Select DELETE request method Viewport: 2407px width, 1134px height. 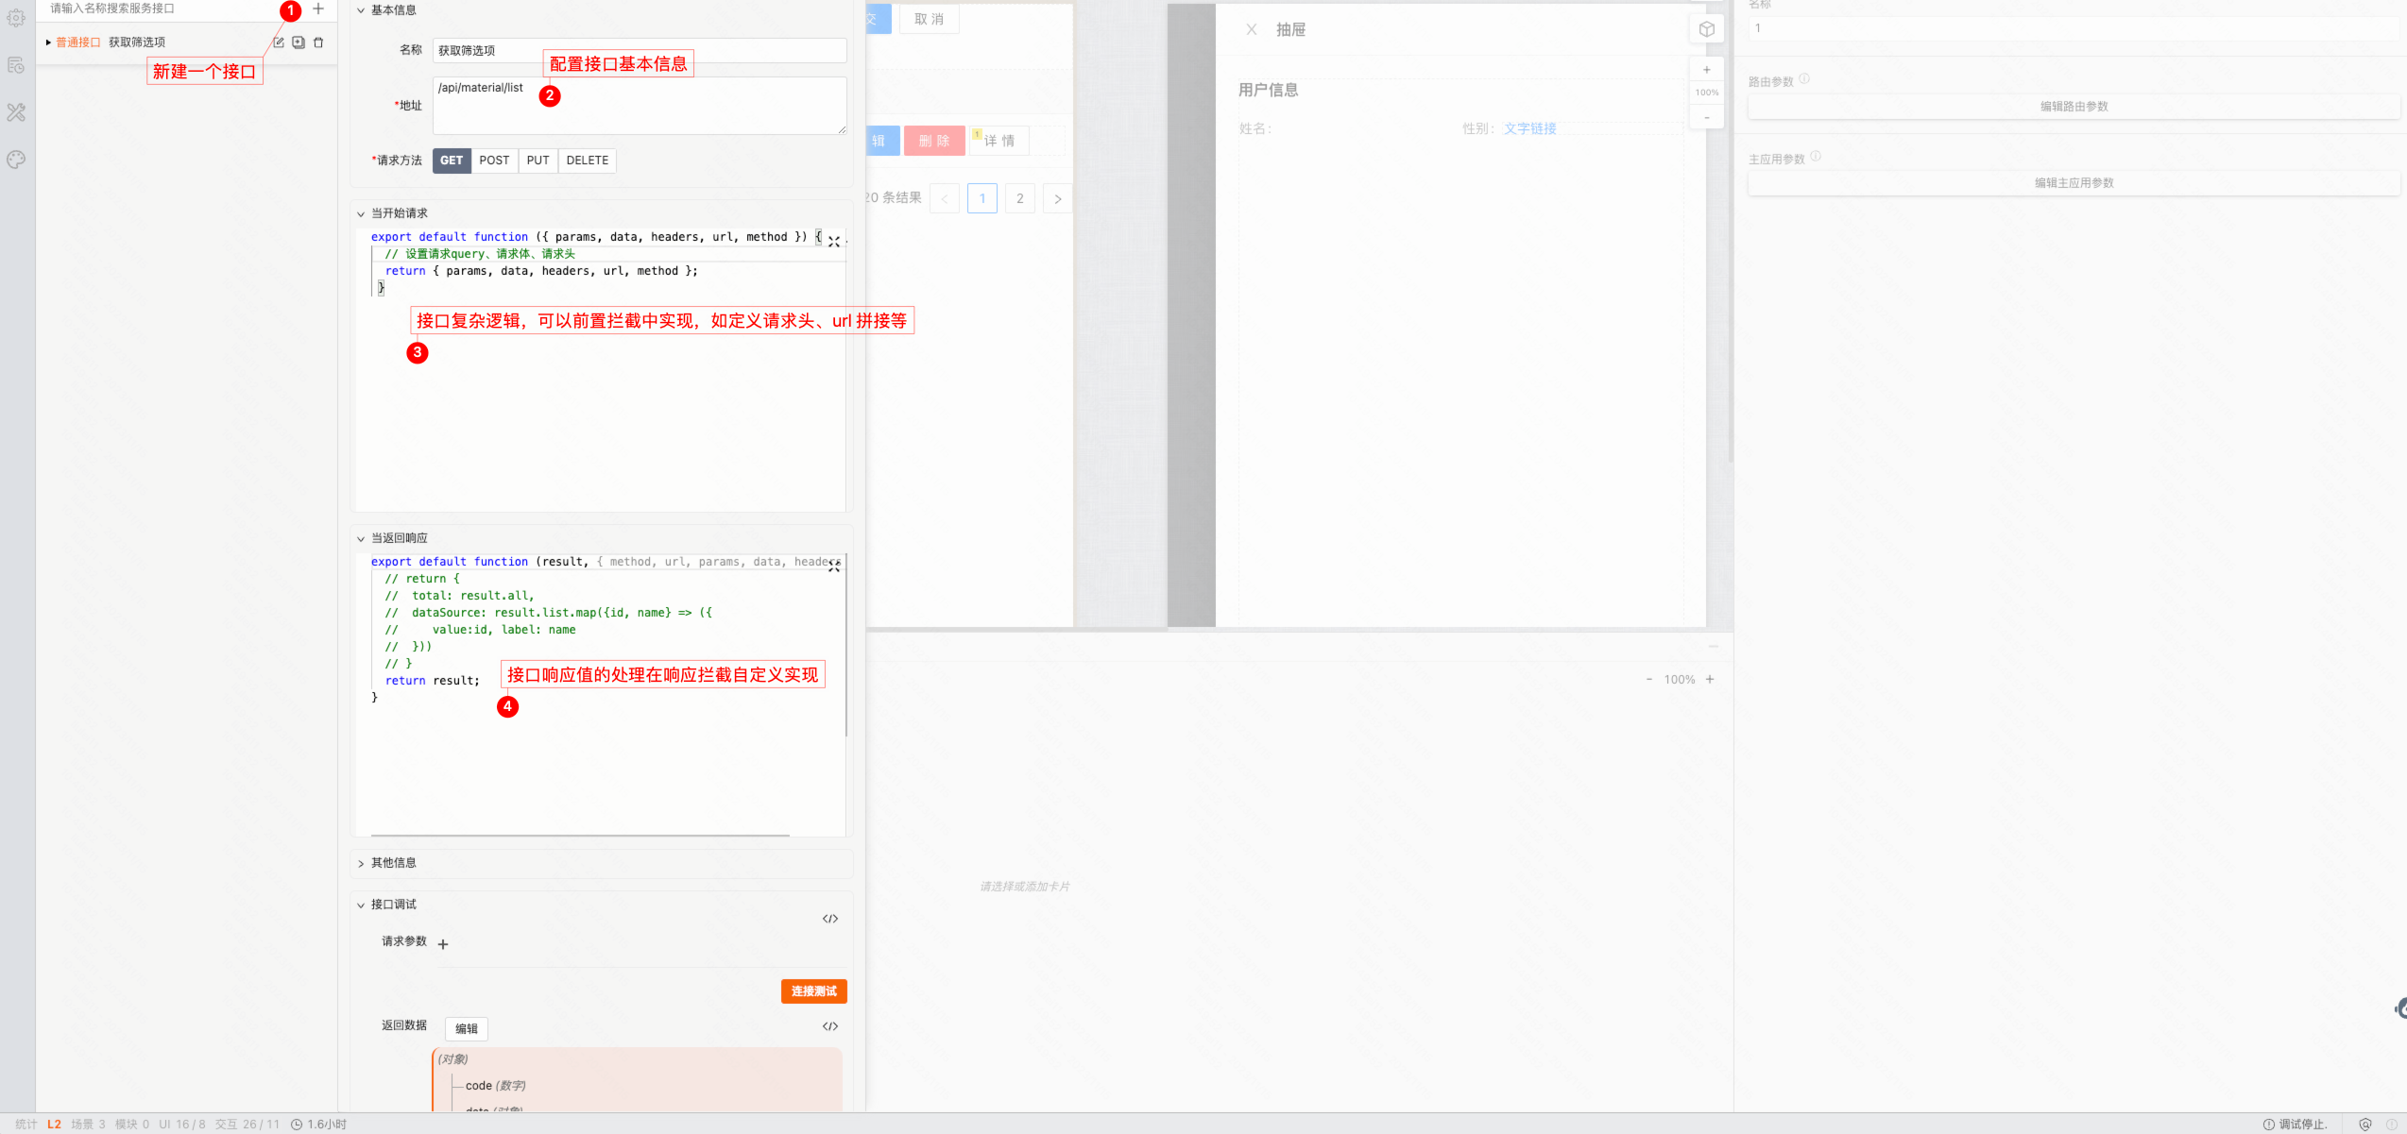tap(587, 161)
